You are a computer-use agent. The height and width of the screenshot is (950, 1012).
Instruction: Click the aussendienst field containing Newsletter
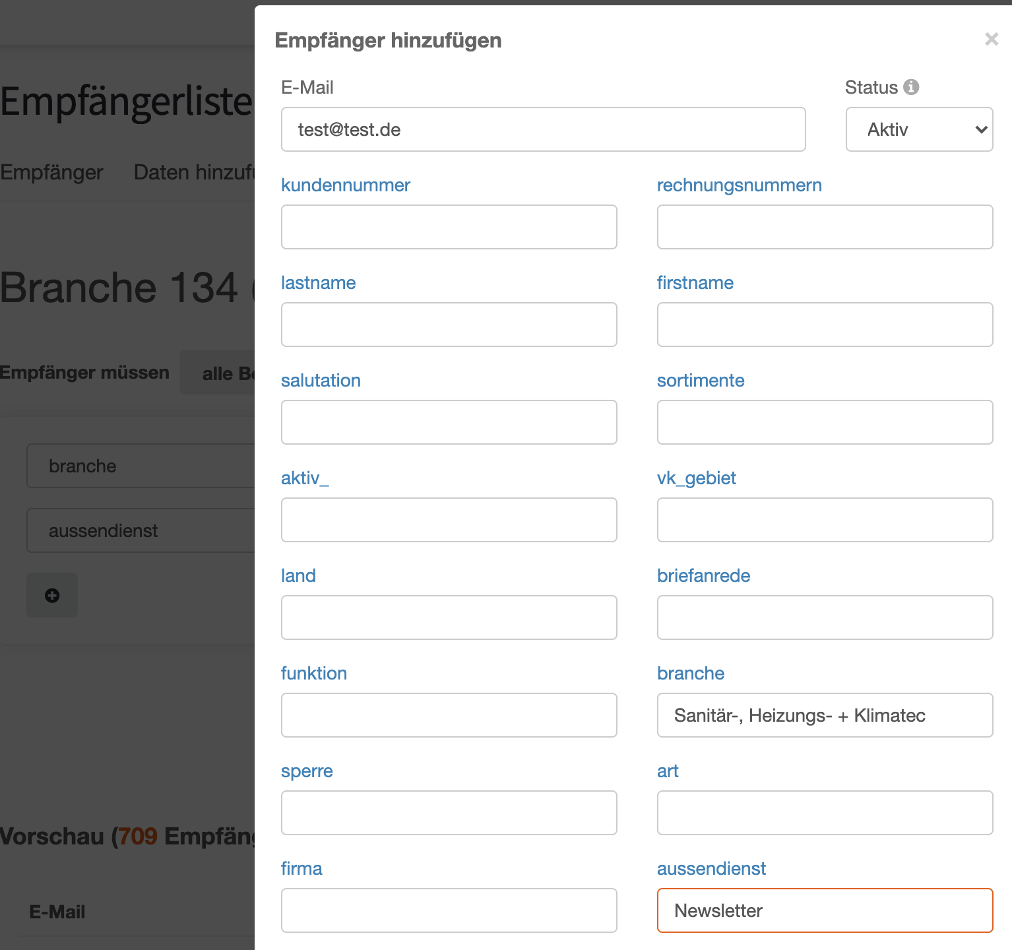click(825, 910)
